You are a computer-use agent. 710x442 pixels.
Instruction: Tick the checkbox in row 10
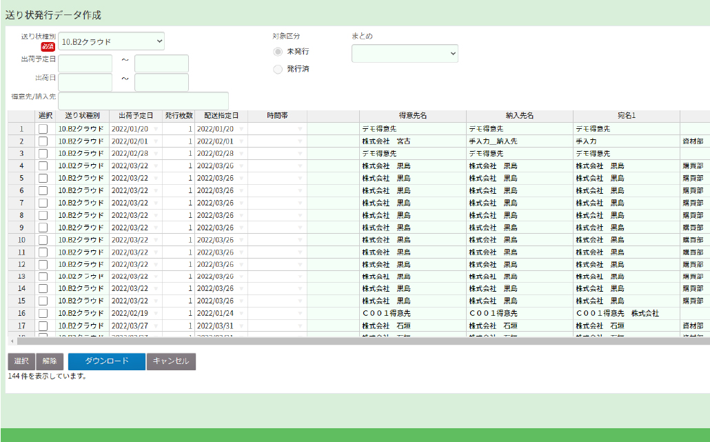tap(43, 240)
